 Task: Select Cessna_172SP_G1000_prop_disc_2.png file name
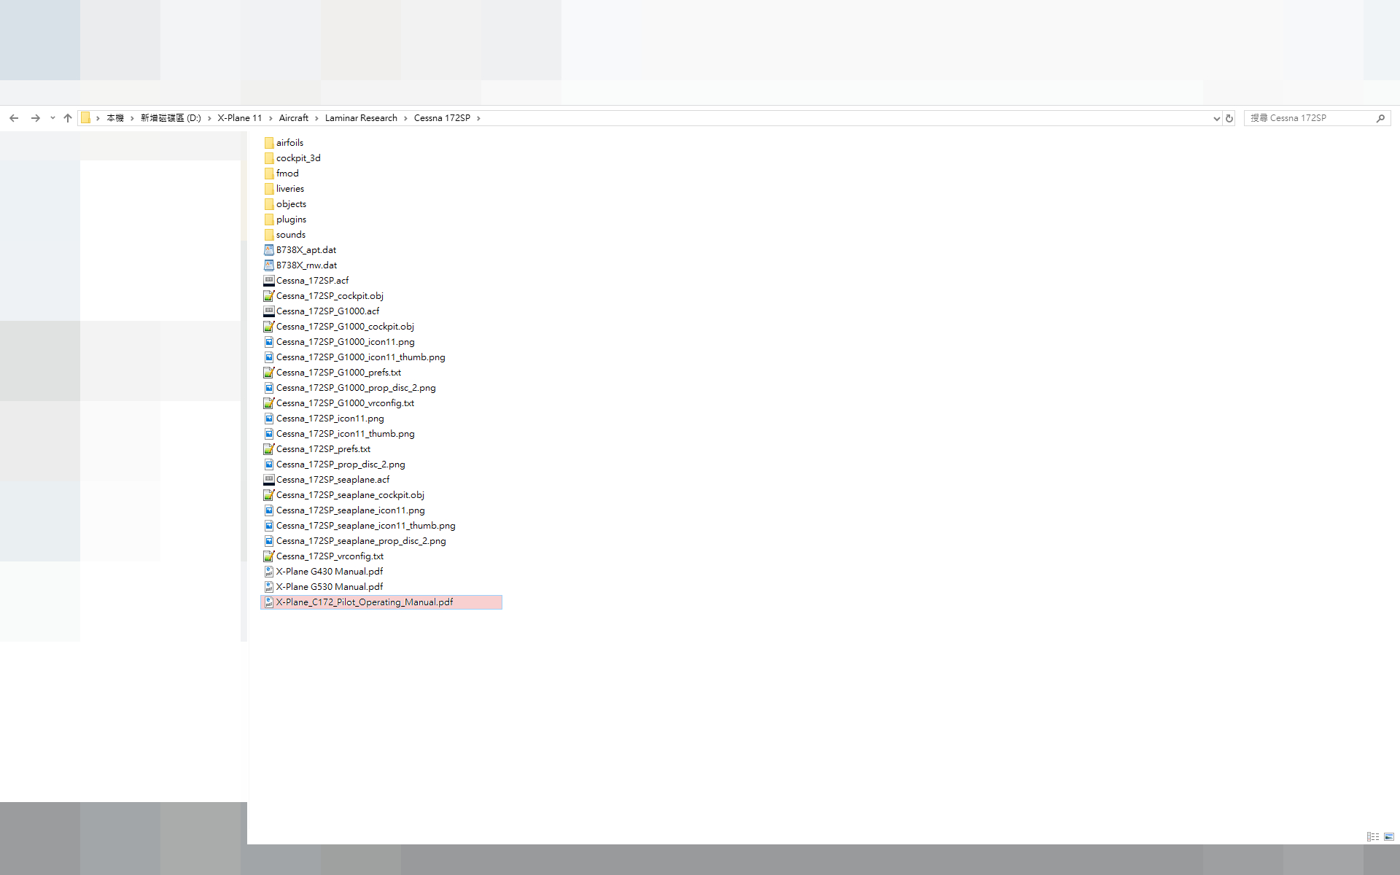(356, 388)
